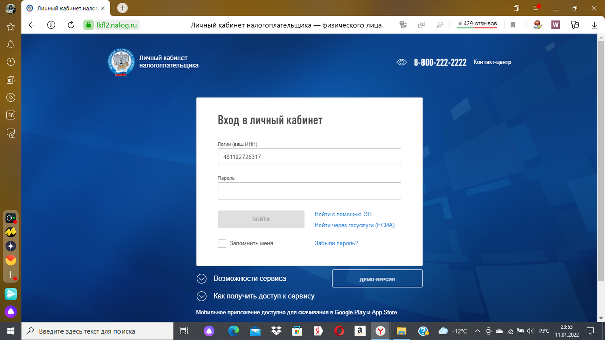The width and height of the screenshot is (605, 340).
Task: Open the password manager key icon
Action: (575, 25)
